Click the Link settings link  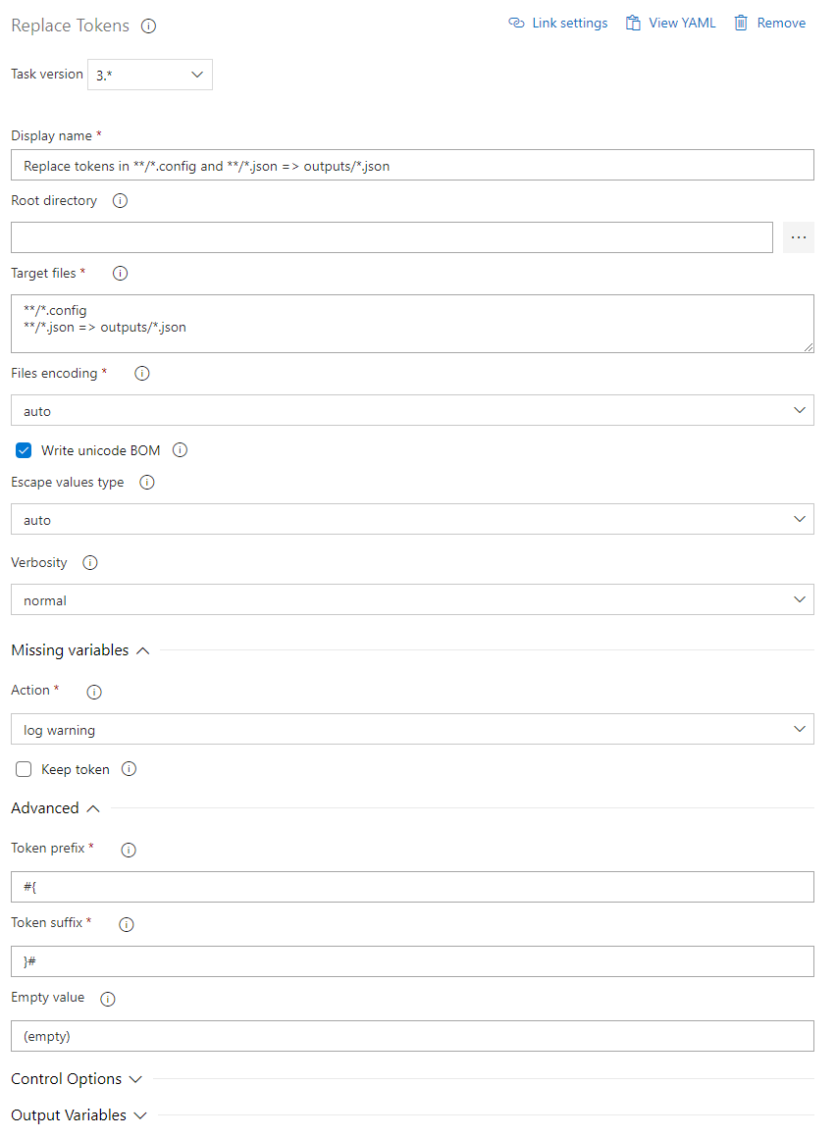click(x=558, y=23)
